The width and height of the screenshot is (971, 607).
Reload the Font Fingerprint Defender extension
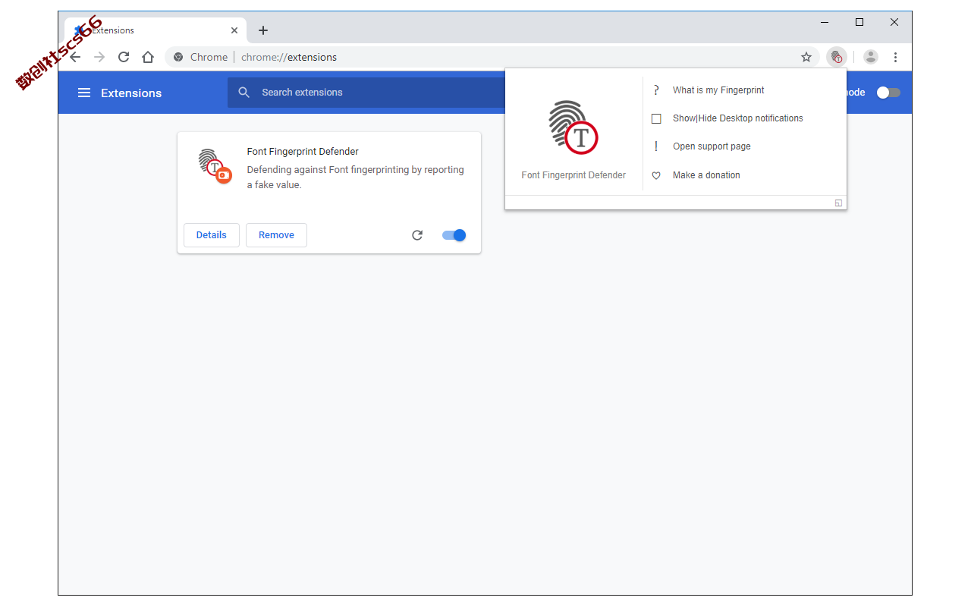(417, 235)
